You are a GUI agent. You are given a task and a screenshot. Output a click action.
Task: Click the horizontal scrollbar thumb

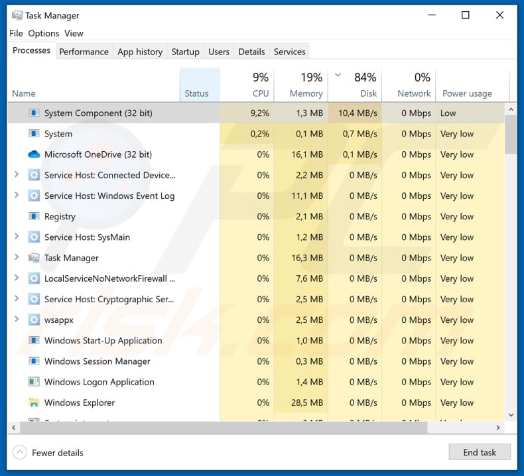[224, 428]
